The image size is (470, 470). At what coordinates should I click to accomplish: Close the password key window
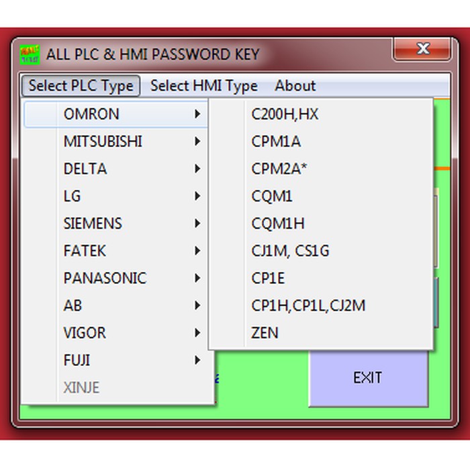[422, 49]
